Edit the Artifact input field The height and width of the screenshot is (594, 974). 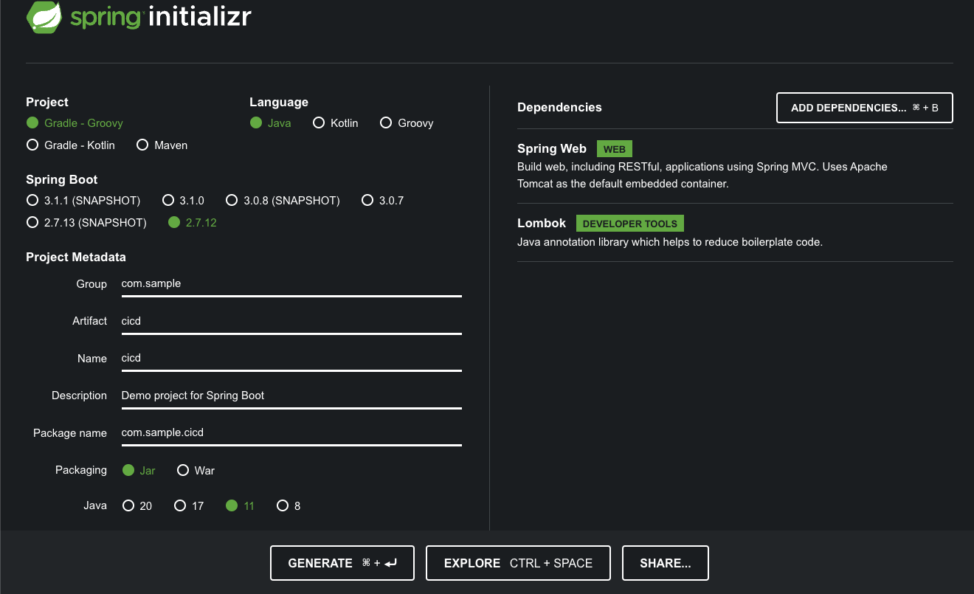tap(291, 322)
